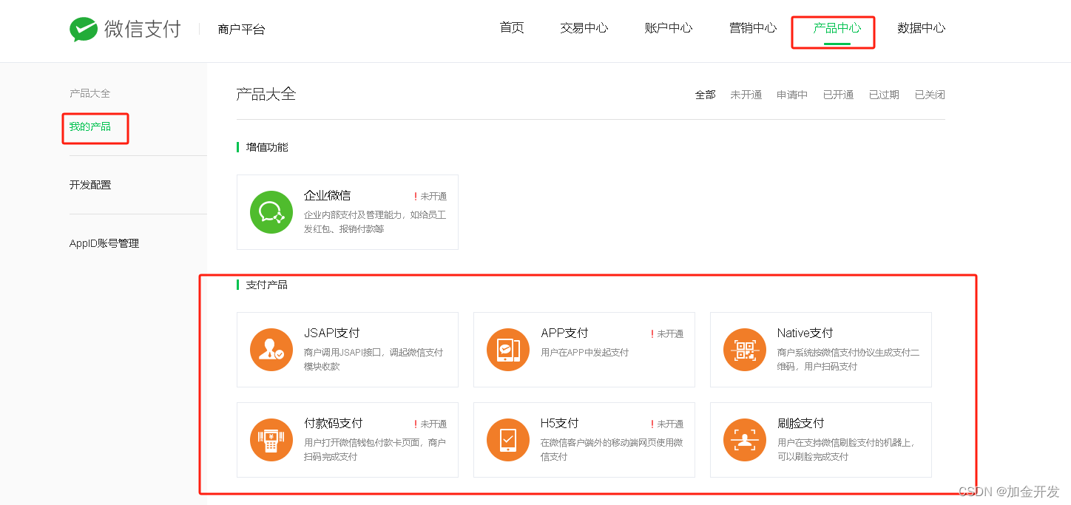Open the 账户中心 top menu
The width and height of the screenshot is (1071, 505).
669,28
